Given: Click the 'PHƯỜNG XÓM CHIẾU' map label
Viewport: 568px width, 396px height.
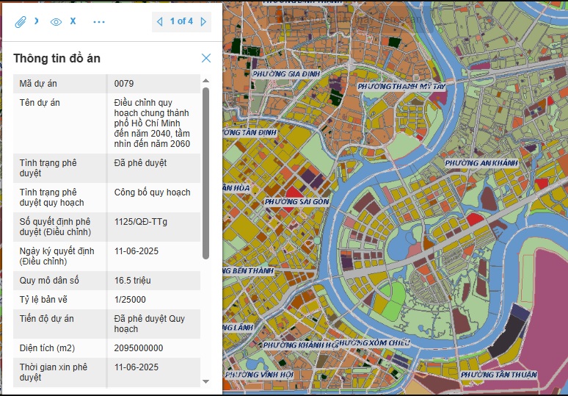Looking at the screenshot, I should 373,342.
